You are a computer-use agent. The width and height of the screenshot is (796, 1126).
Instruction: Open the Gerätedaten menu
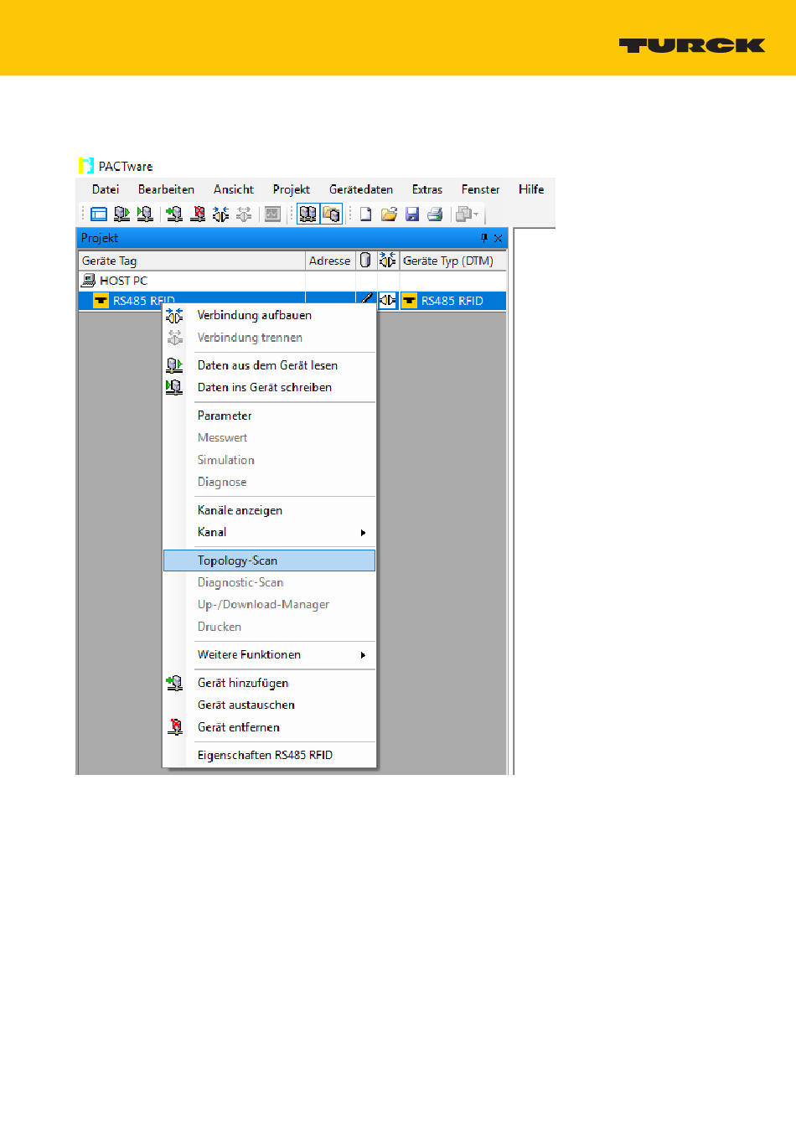coord(361,189)
